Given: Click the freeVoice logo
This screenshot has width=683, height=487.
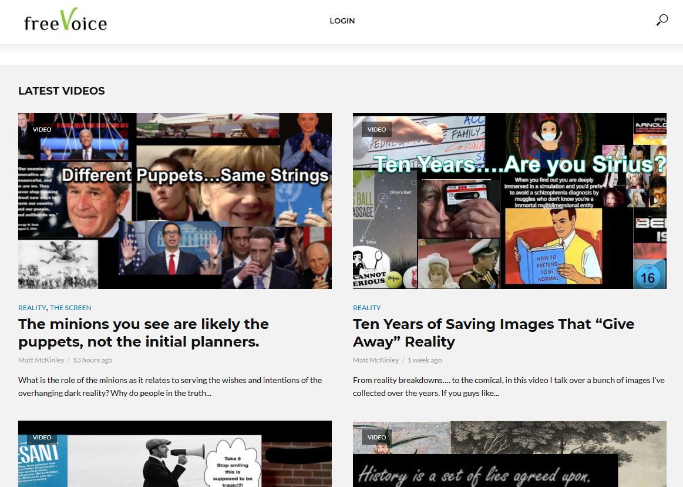Looking at the screenshot, I should pos(65,21).
